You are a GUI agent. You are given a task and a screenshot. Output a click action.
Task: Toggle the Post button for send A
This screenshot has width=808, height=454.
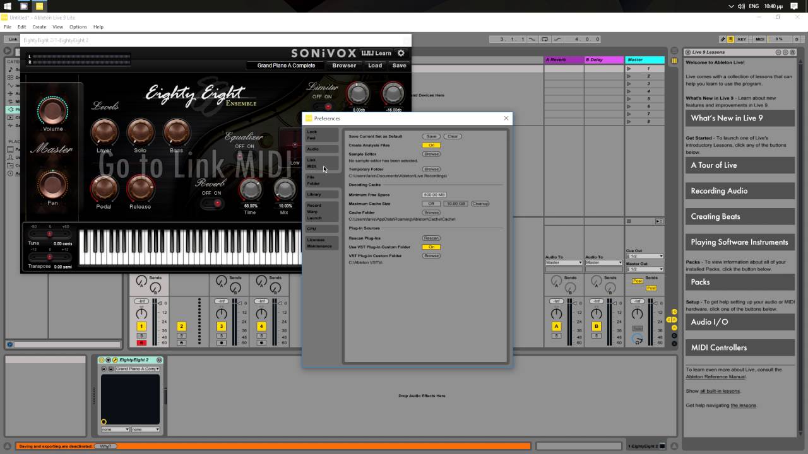[638, 281]
